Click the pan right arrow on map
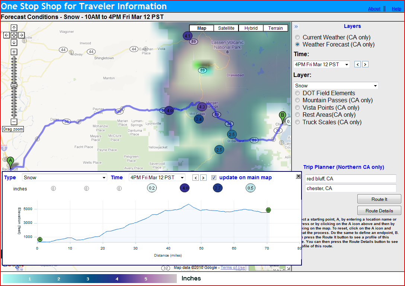This screenshot has width=405, height=286. [21, 35]
